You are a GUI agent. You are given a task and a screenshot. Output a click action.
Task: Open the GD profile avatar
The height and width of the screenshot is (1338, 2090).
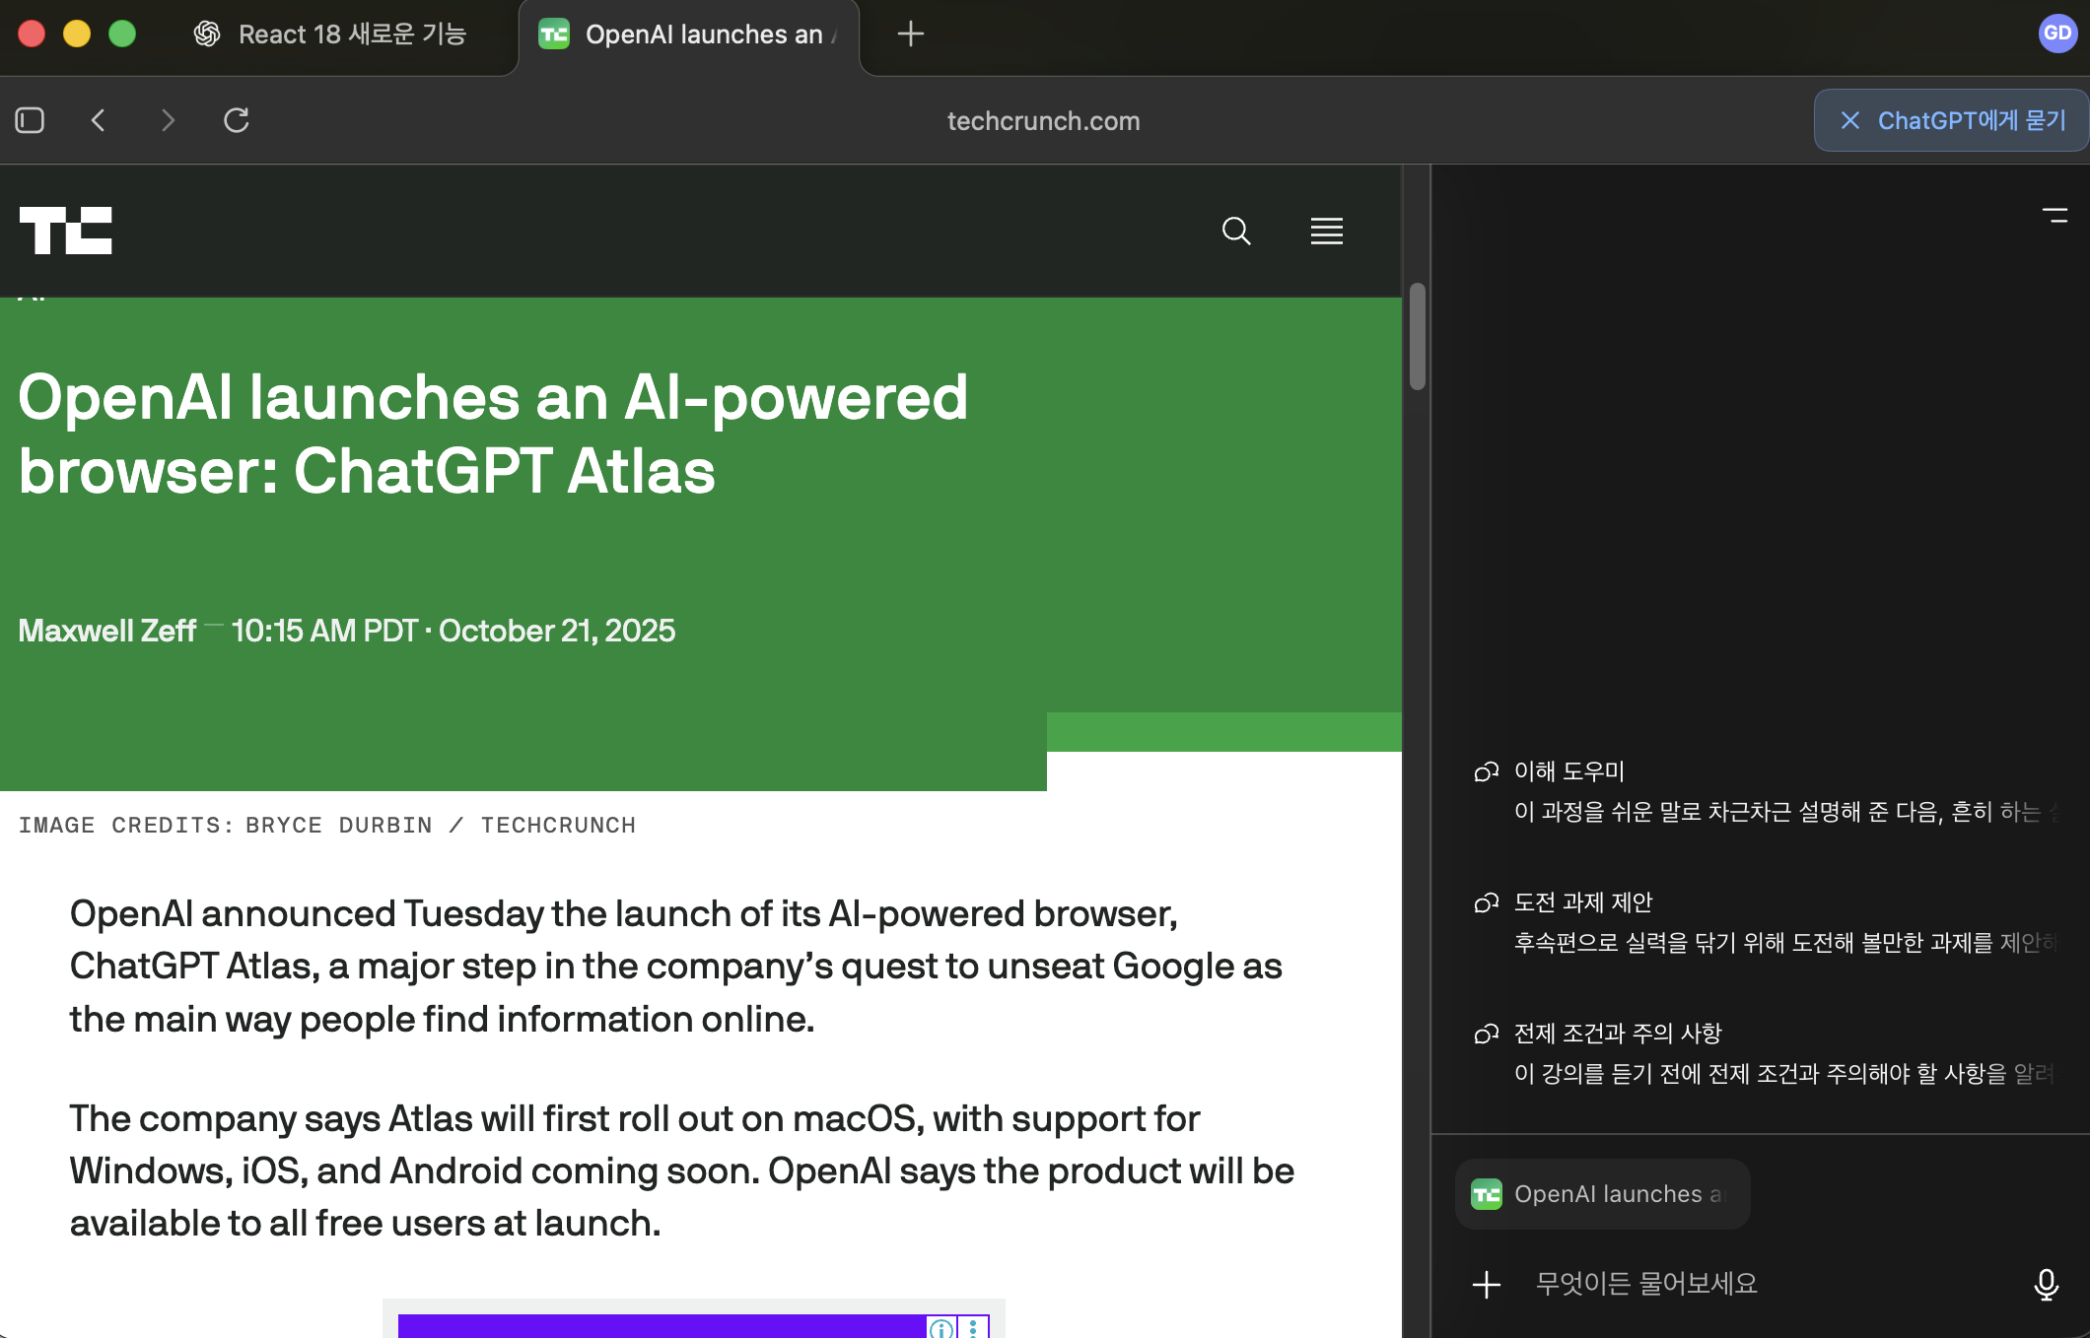[x=2057, y=33]
